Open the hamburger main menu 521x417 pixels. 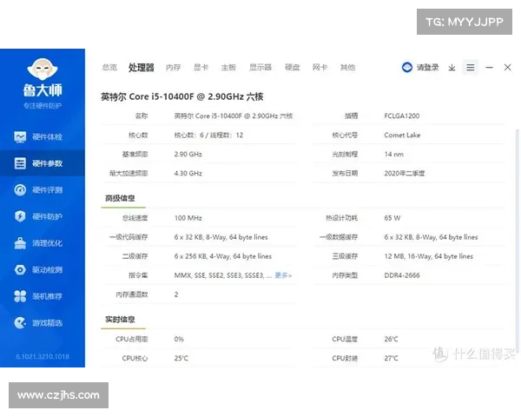pyautogui.click(x=471, y=68)
